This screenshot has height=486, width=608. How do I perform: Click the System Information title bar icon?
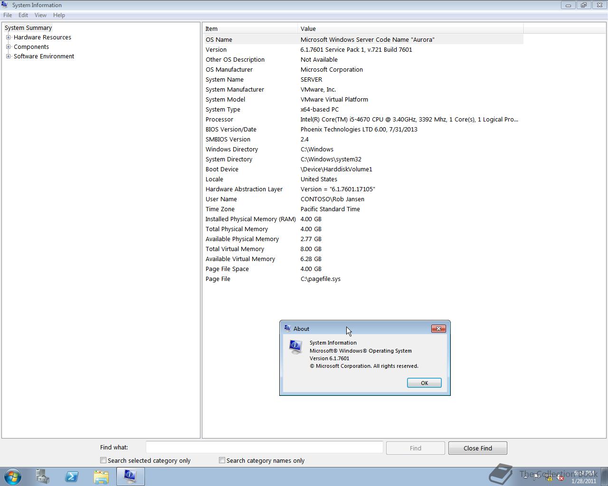pyautogui.click(x=5, y=5)
